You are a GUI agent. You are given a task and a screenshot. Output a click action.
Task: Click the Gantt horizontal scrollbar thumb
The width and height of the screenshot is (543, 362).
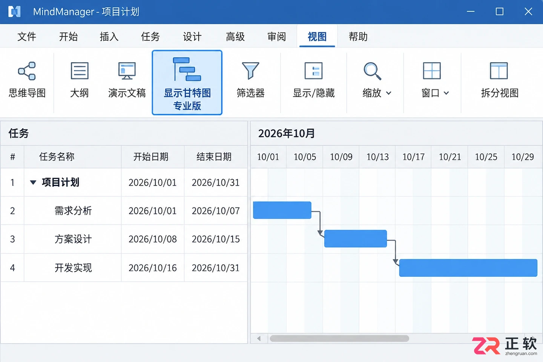(339, 338)
